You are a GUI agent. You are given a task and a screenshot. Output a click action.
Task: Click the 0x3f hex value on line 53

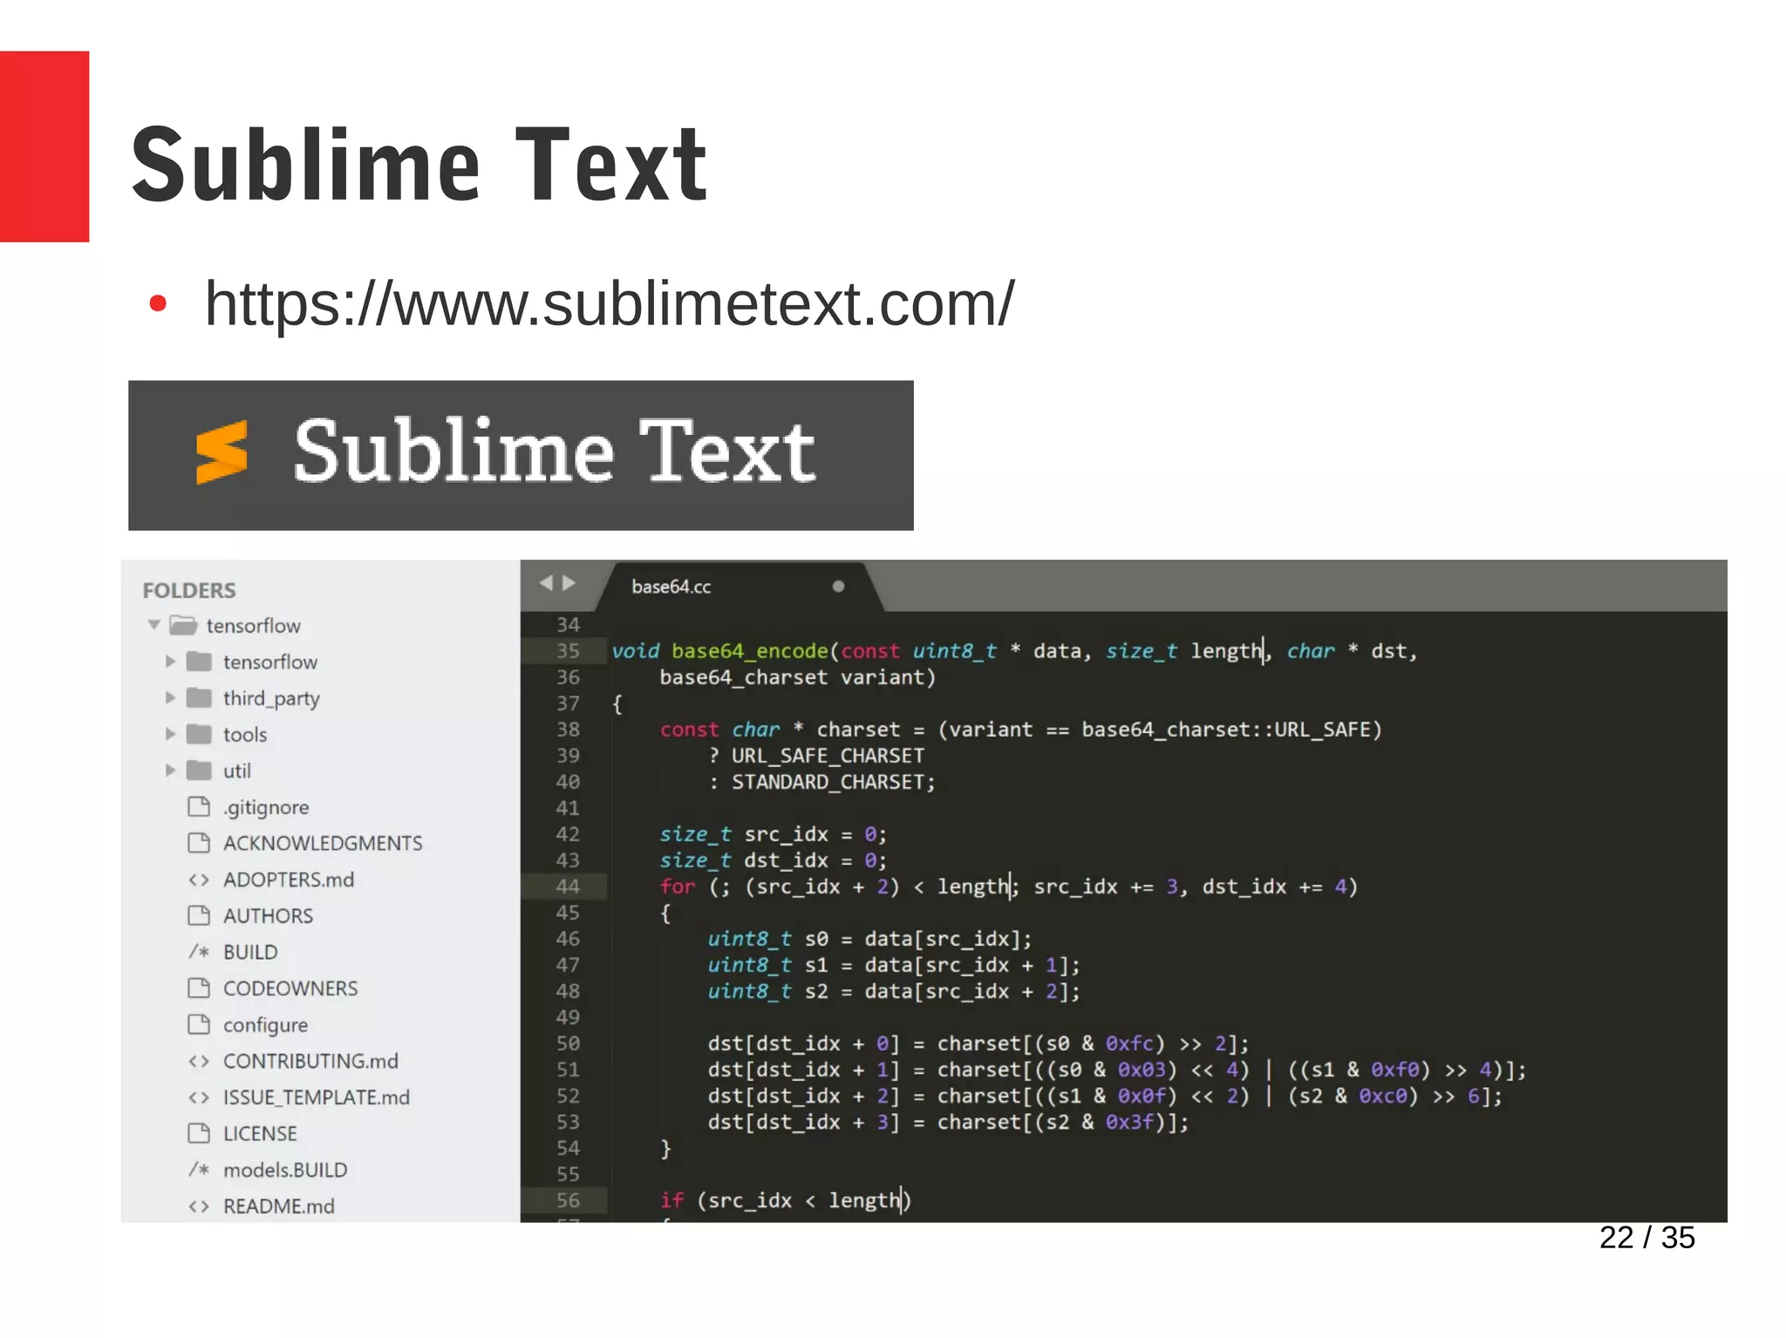[x=1130, y=1122]
